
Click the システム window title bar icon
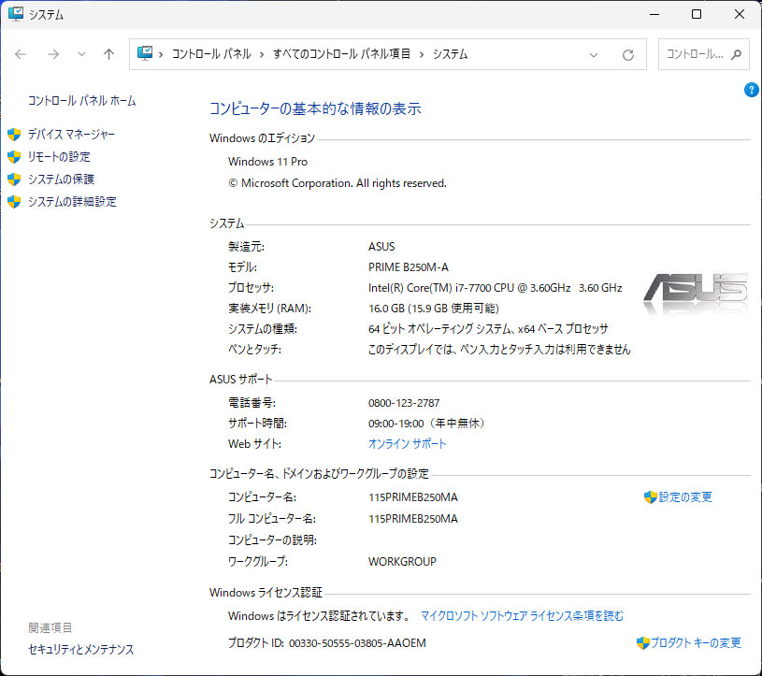coord(16,14)
